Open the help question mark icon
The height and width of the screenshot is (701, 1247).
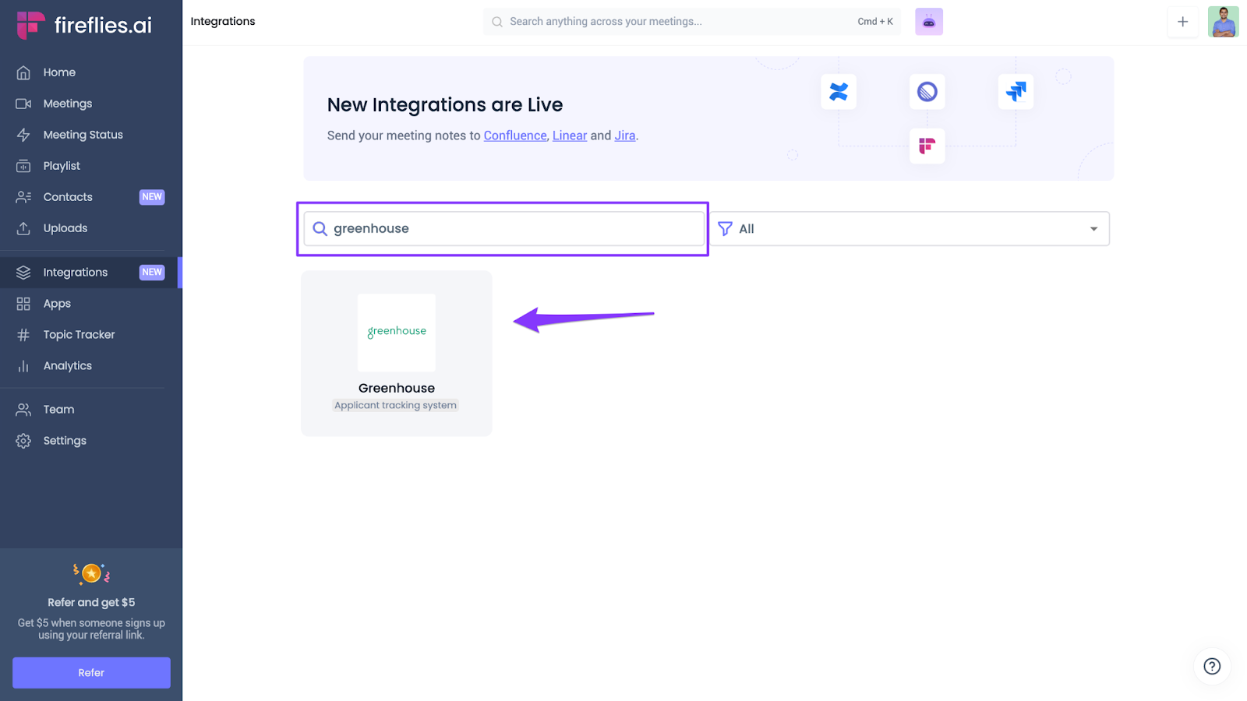(1212, 666)
